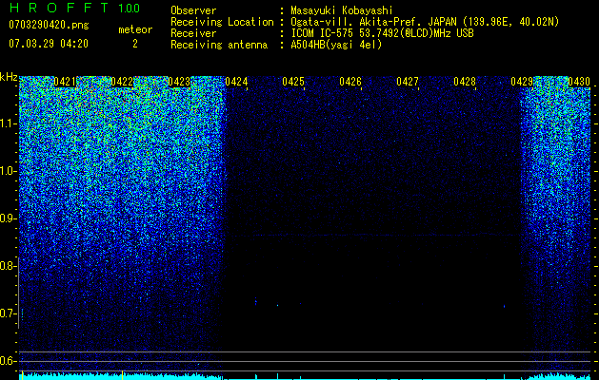
Task: Click the 0.6 kHz axis label
Action: coord(8,361)
